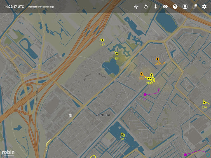Select orange track marker 288

click(x=157, y=59)
